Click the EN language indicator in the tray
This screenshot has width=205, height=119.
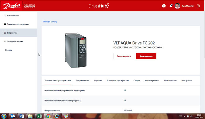click(180, 116)
